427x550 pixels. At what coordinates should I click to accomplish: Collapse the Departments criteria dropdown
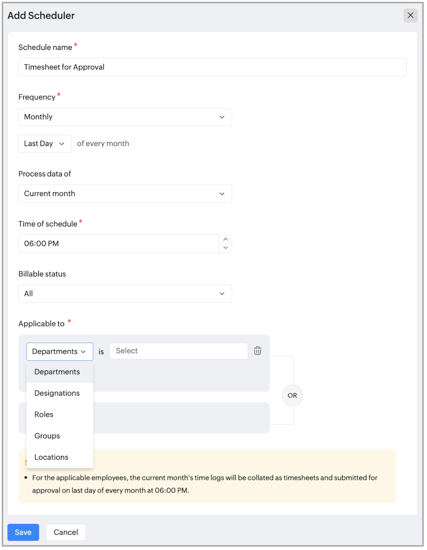tap(60, 352)
